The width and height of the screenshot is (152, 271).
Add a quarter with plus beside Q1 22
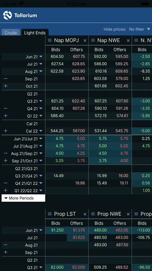[x=5, y=116]
